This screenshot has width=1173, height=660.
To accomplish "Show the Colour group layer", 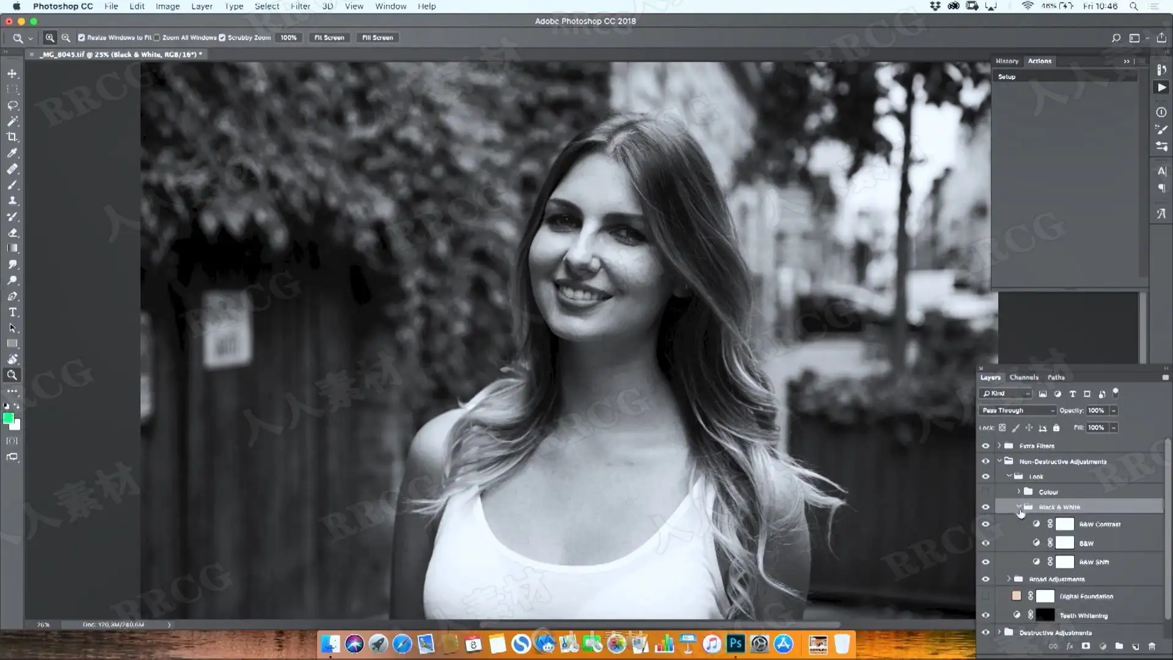I will [985, 492].
